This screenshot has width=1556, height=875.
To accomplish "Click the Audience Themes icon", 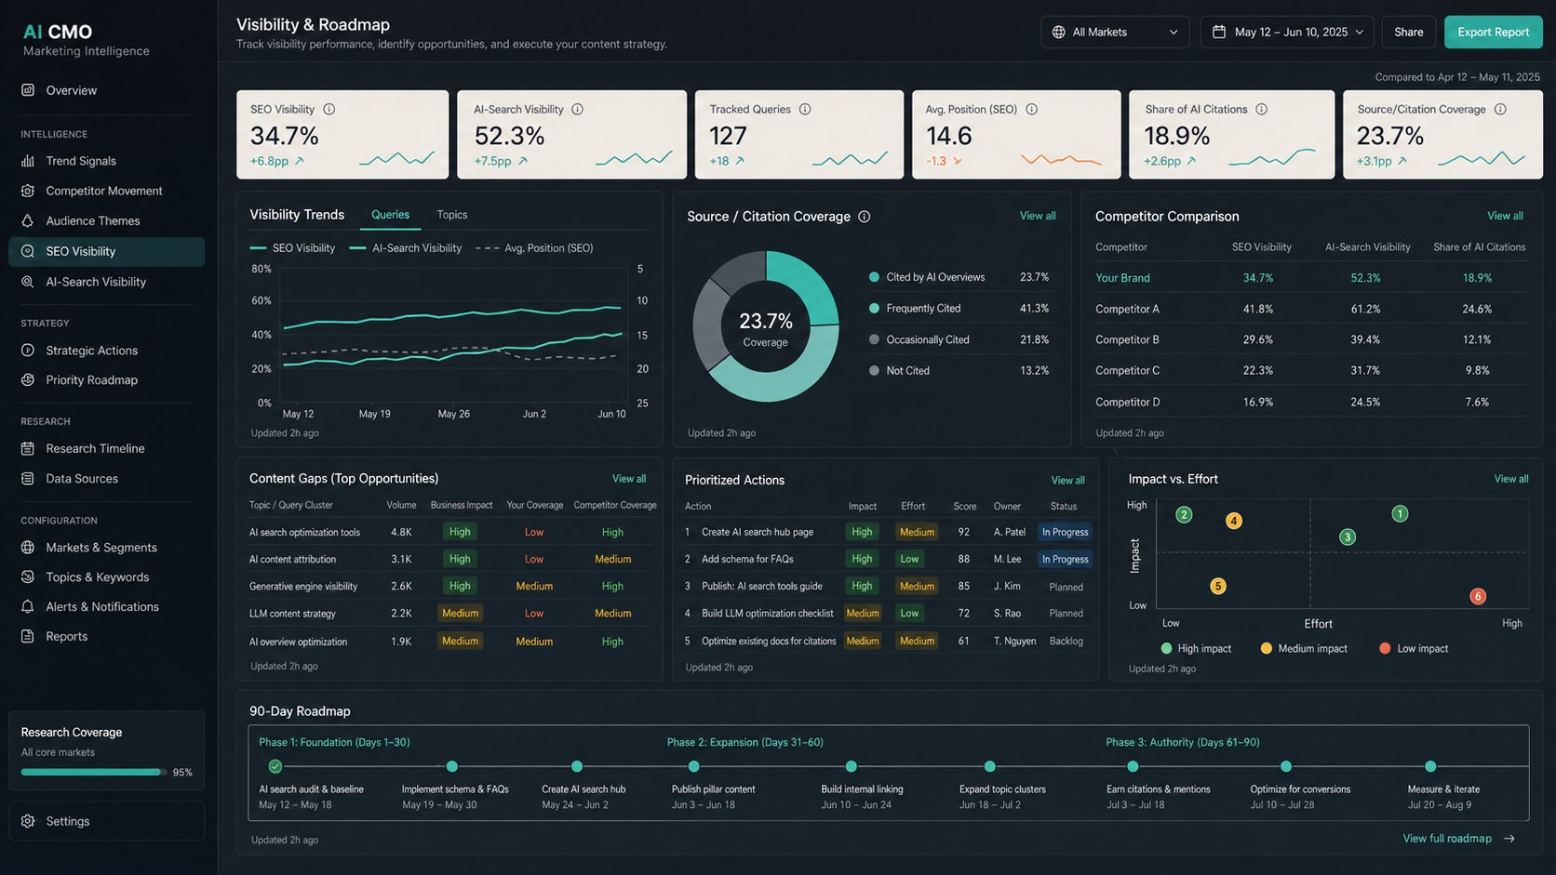I will tap(28, 220).
